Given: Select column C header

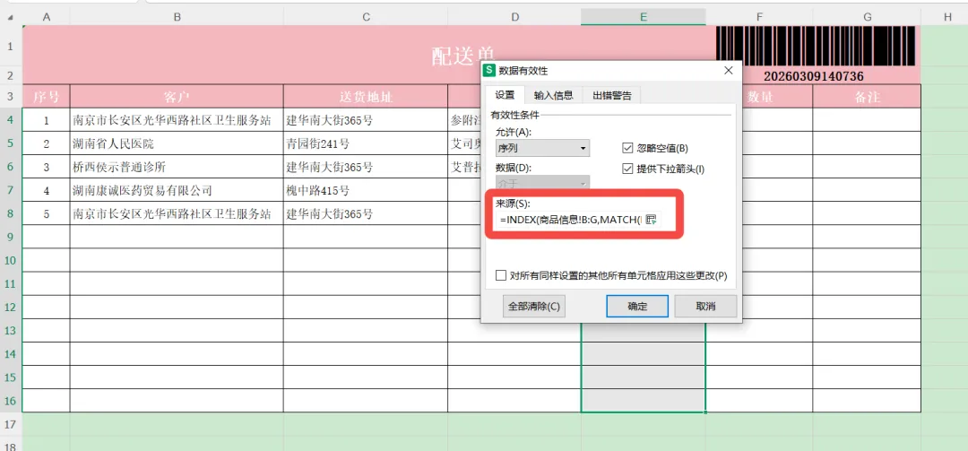Looking at the screenshot, I should [x=366, y=17].
